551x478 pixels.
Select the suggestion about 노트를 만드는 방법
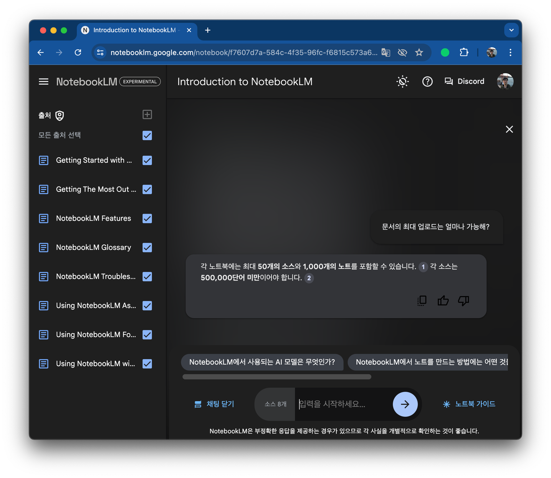coord(428,362)
